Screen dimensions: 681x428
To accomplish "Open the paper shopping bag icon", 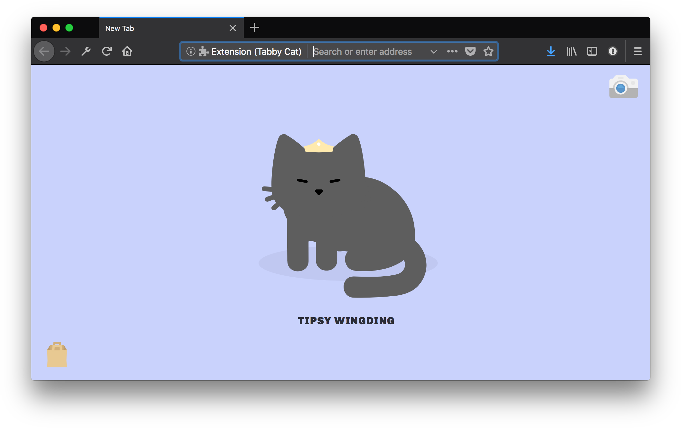I will [57, 354].
